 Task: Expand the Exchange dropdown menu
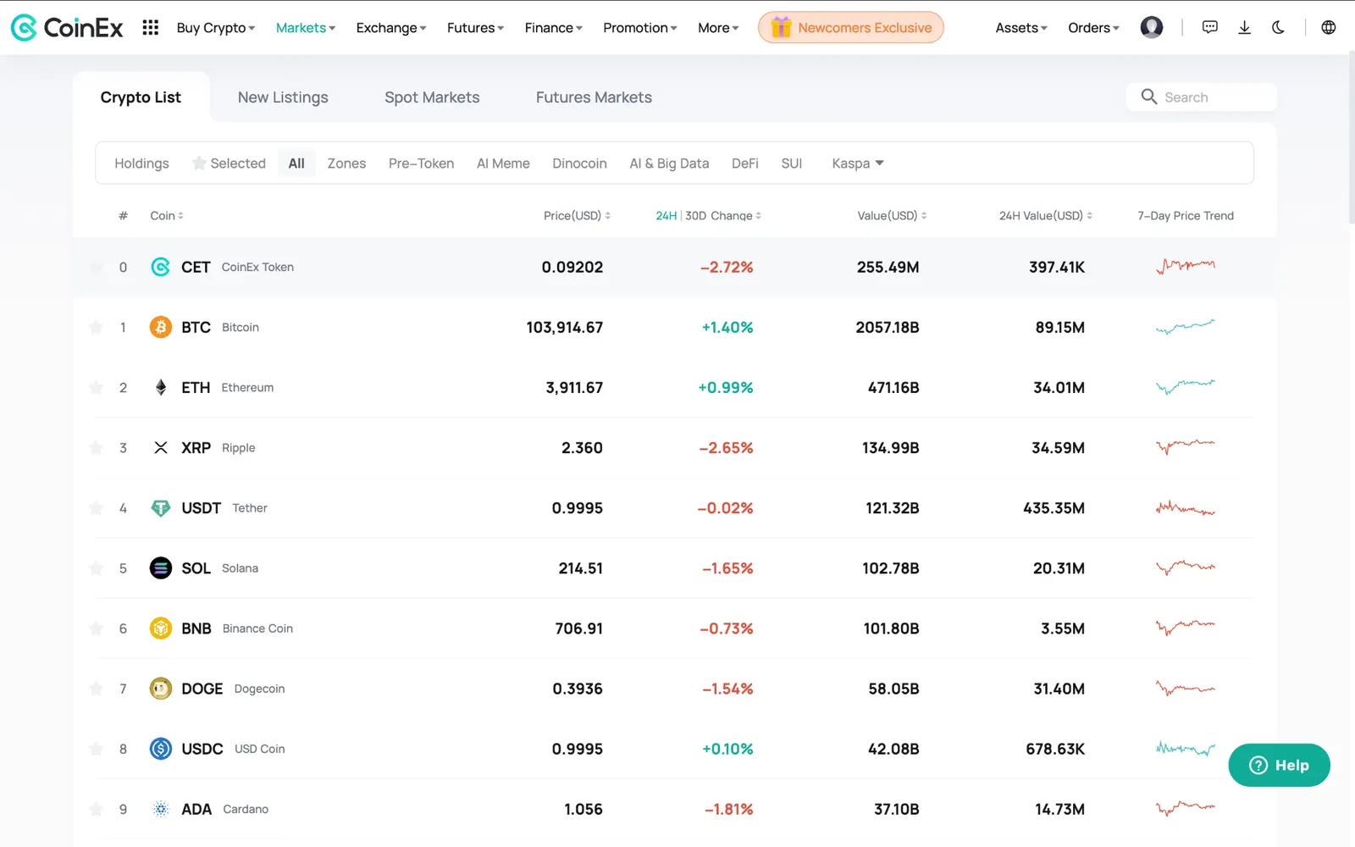pos(391,28)
